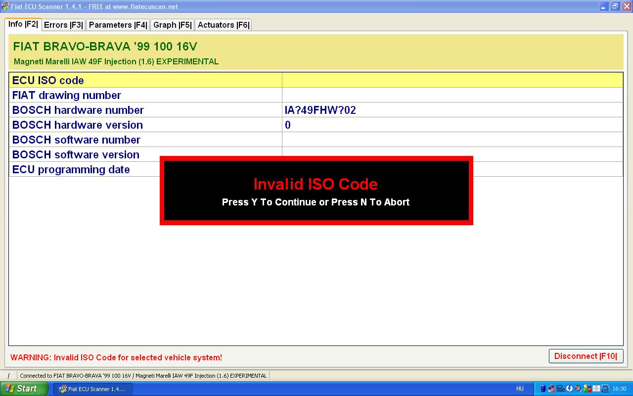Restore down the Fiat ECU Scanner window
This screenshot has height=396, width=633.
pos(615,6)
